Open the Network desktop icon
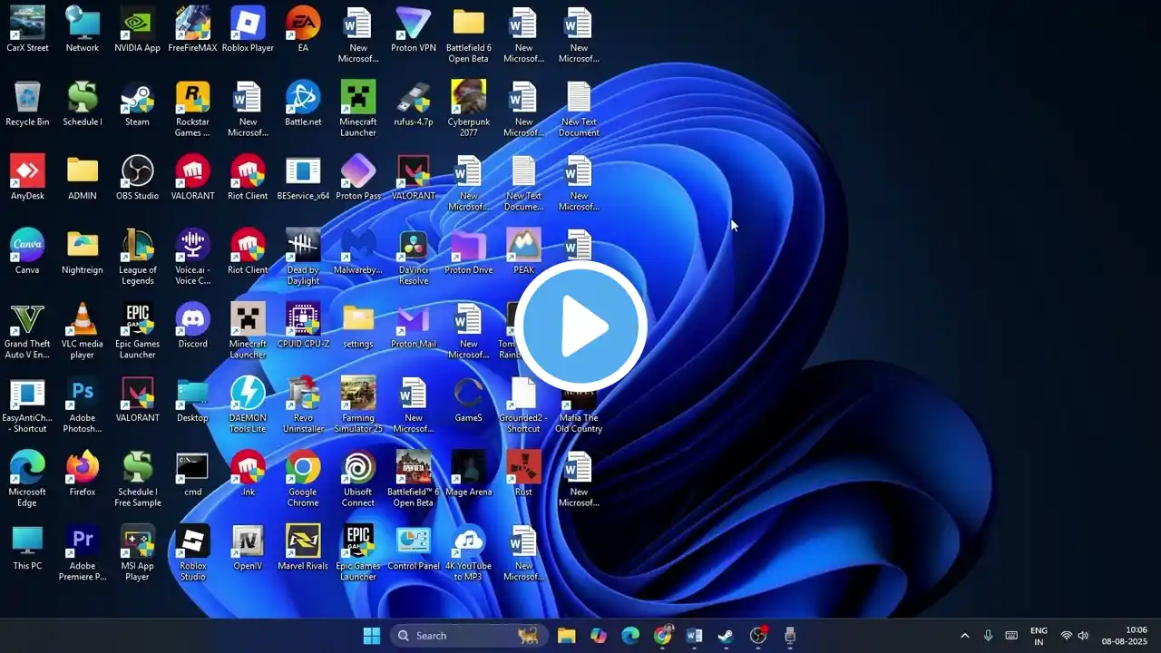The width and height of the screenshot is (1161, 653). (x=83, y=29)
